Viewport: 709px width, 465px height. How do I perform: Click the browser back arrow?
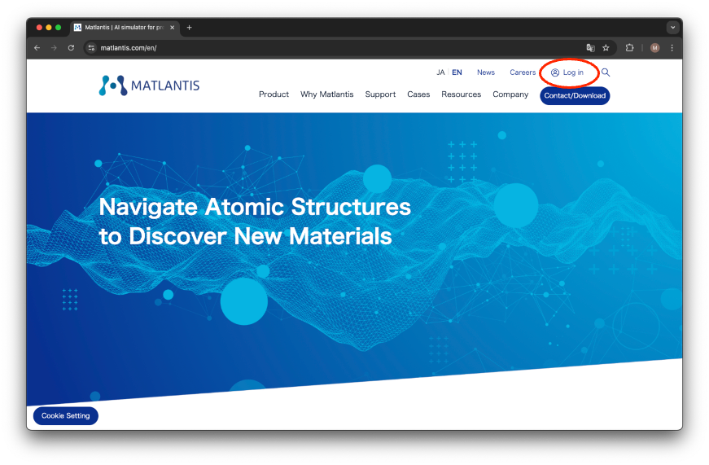click(37, 48)
